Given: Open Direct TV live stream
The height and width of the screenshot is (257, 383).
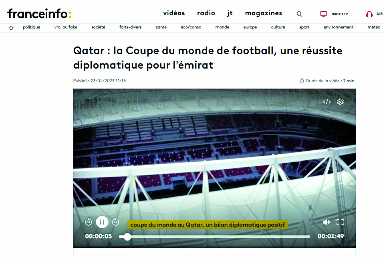Looking at the screenshot, I should (334, 14).
